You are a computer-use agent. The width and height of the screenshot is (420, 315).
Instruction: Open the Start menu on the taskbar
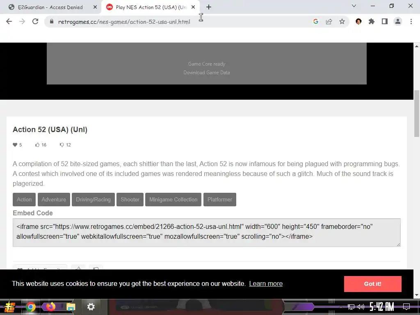pos(9,307)
